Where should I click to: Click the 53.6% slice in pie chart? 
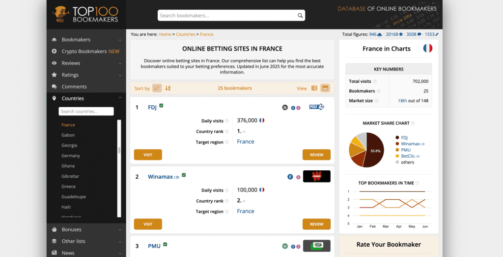[x=375, y=151]
